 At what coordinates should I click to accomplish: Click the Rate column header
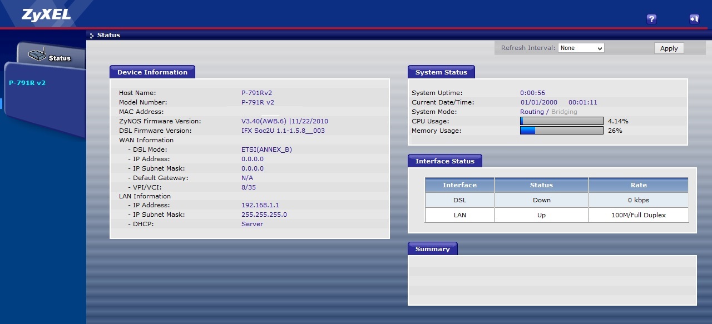pyautogui.click(x=639, y=185)
